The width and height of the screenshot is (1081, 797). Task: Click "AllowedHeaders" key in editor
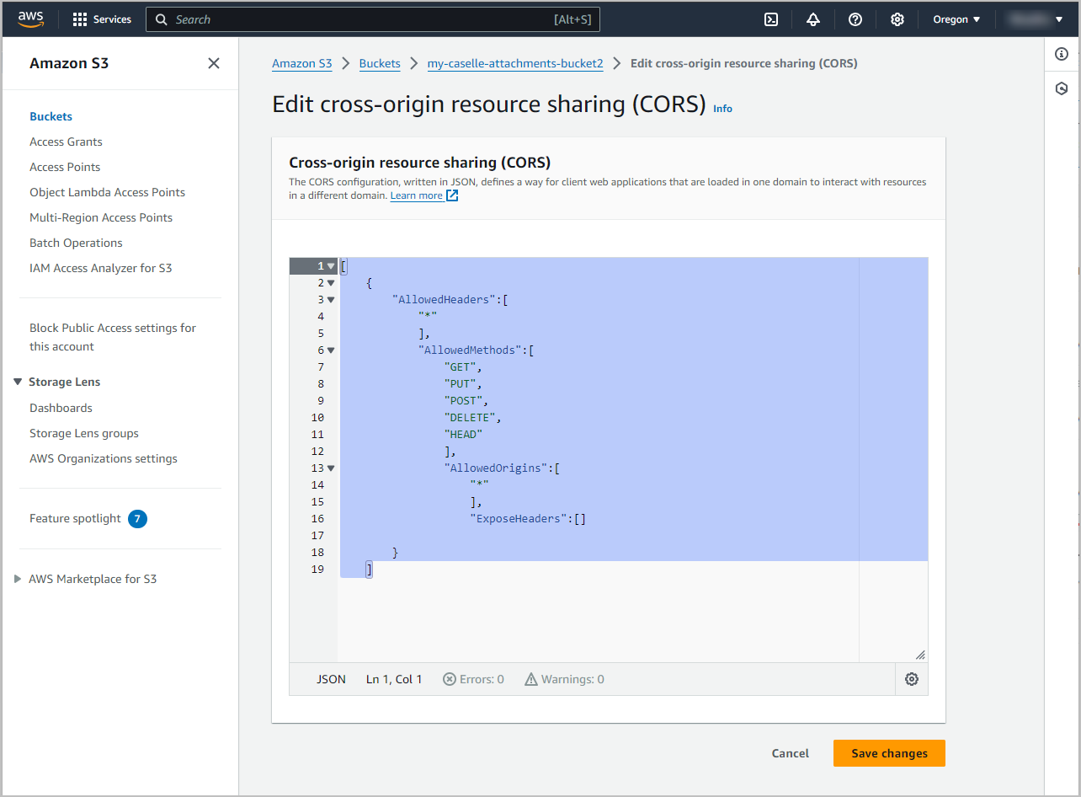[445, 300]
